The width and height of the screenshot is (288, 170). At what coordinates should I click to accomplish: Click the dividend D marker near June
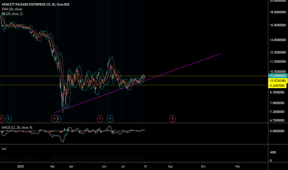[x=110, y=119]
